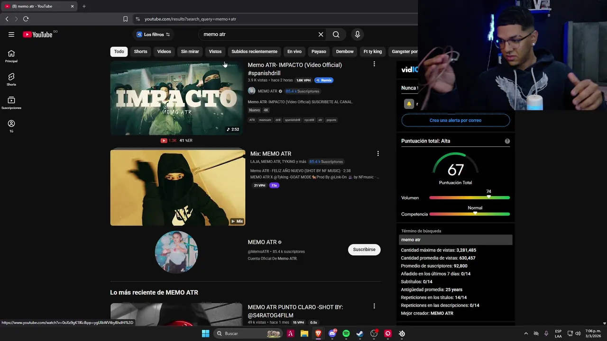Open Brave browser in taskbar

[318, 333]
